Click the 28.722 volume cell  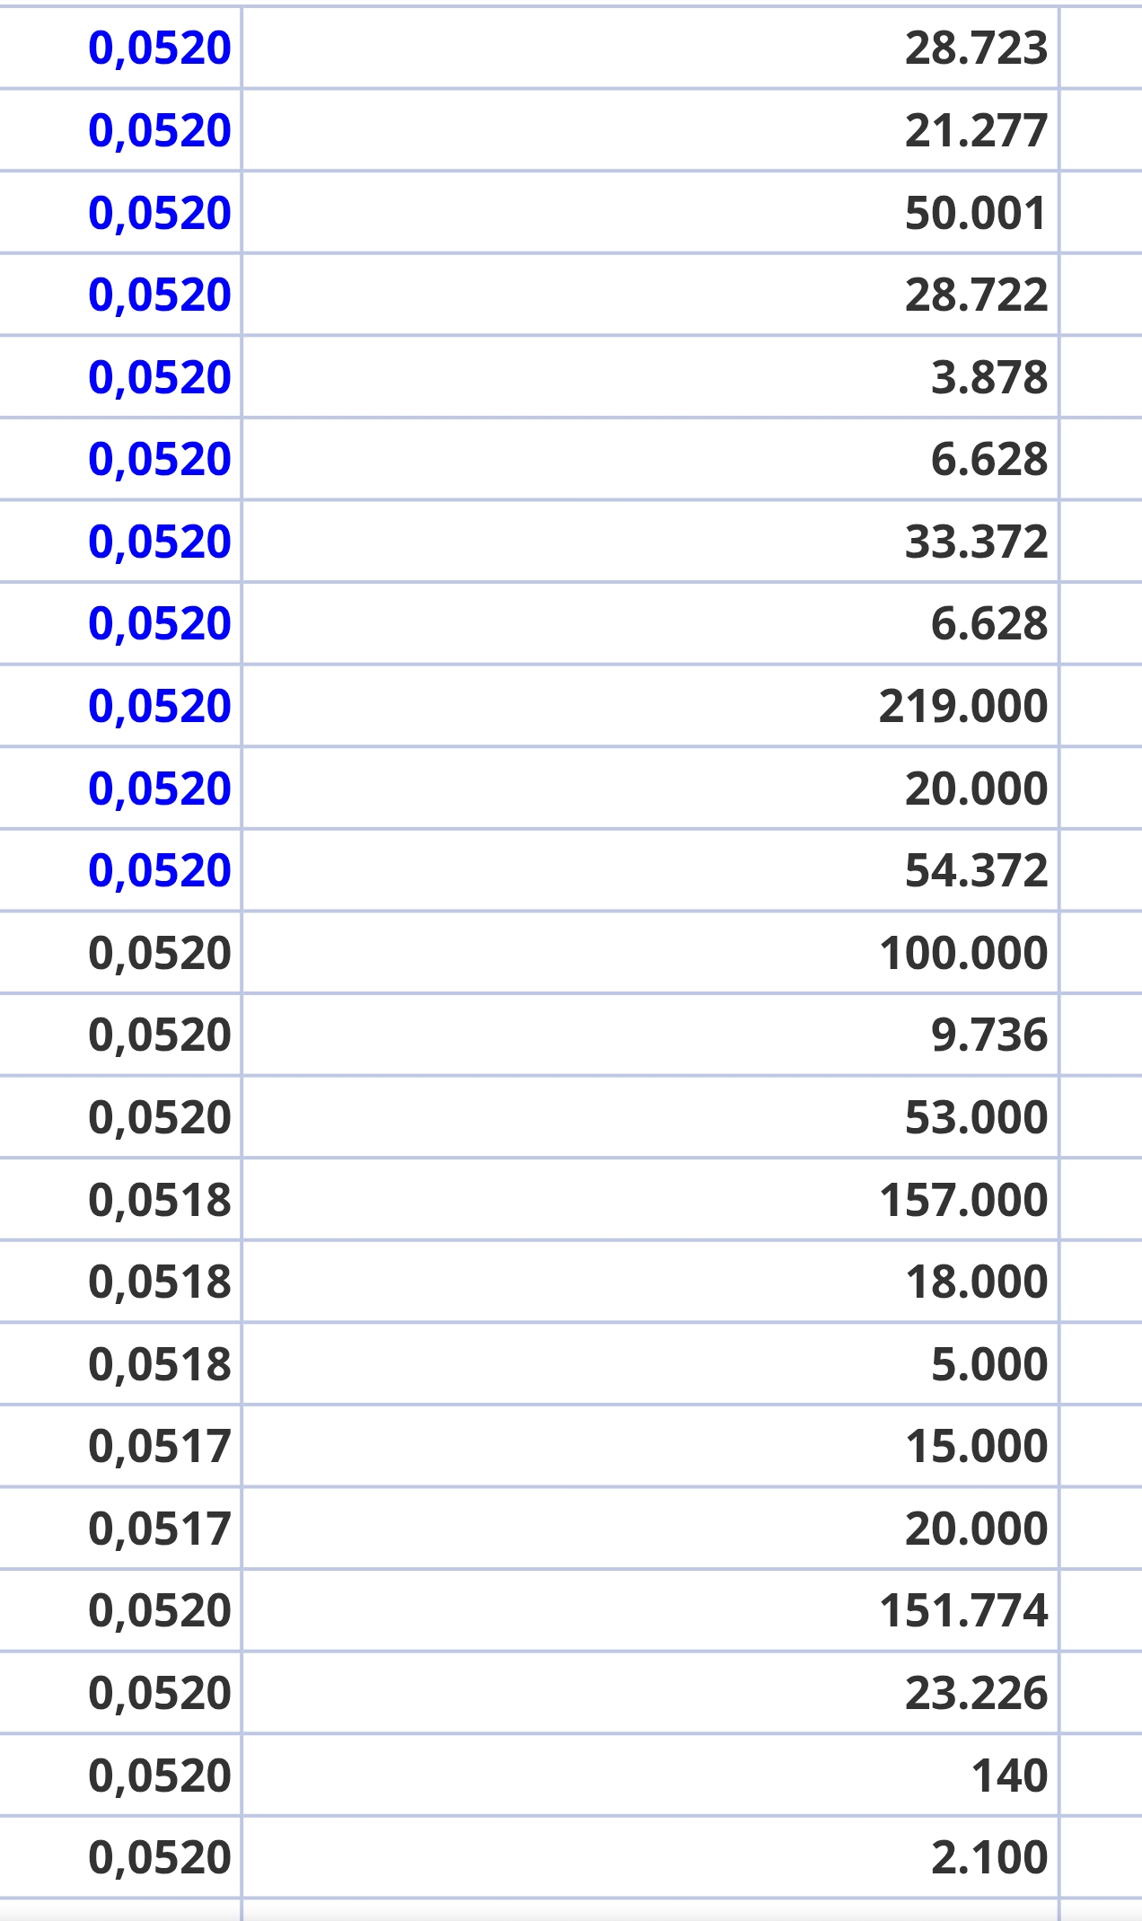tap(651, 295)
